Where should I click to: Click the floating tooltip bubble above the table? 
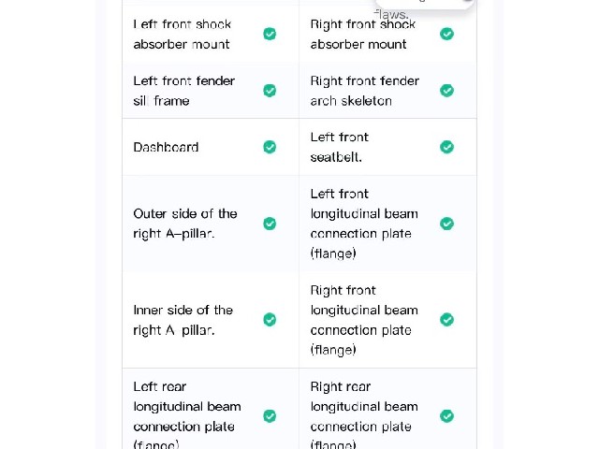425,5
